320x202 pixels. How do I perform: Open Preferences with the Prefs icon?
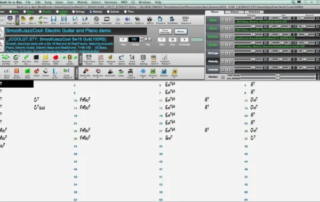point(97,20)
